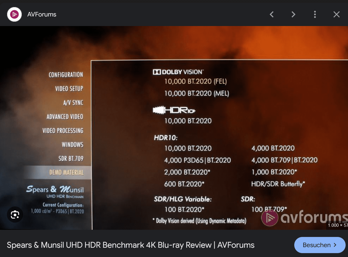348x257 pixels.
Task: Go to the next image
Action: point(293,14)
